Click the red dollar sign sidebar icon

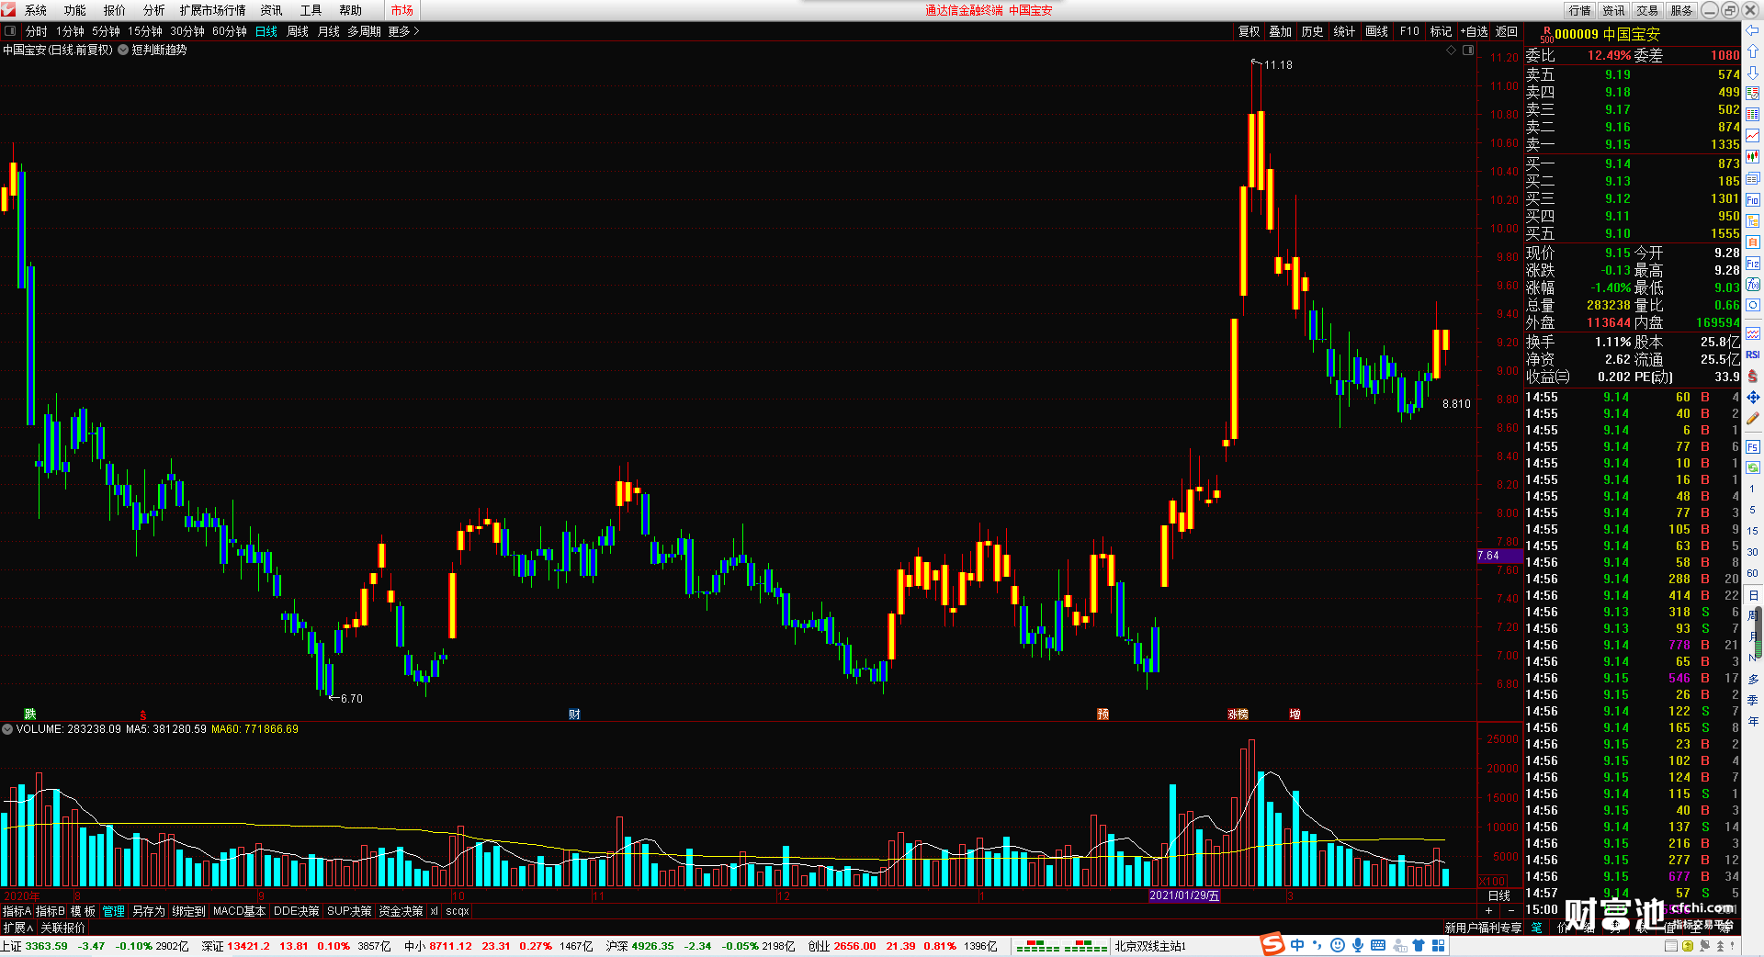pos(1753,376)
